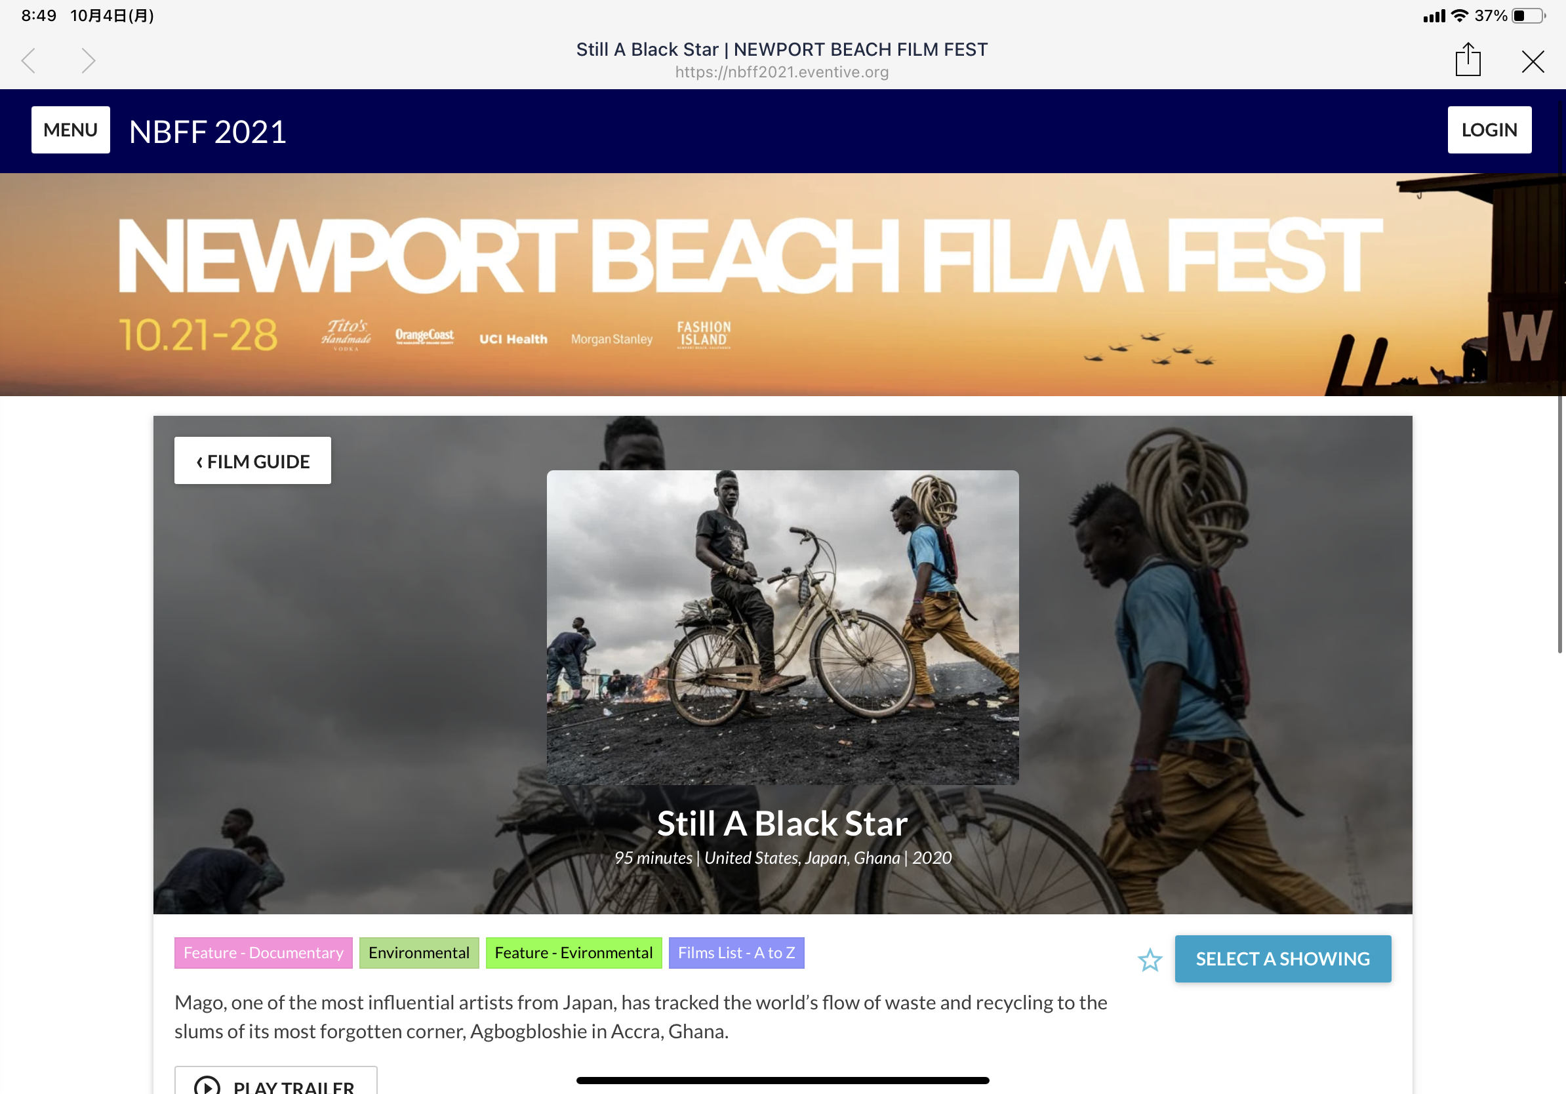Click the play circle icon for trailer
Screen dimensions: 1566x1094
pos(207,1084)
